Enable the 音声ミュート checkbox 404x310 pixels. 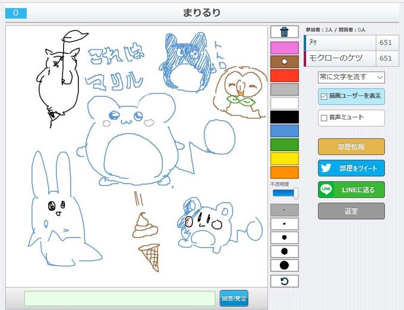(x=324, y=118)
